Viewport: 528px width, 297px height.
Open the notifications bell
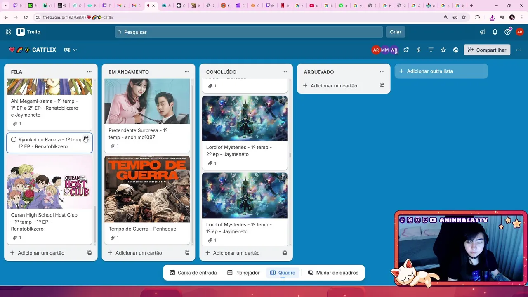click(x=495, y=32)
